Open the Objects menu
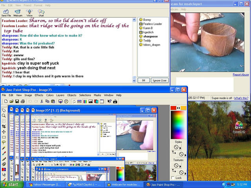251x188 pixels. point(71,95)
